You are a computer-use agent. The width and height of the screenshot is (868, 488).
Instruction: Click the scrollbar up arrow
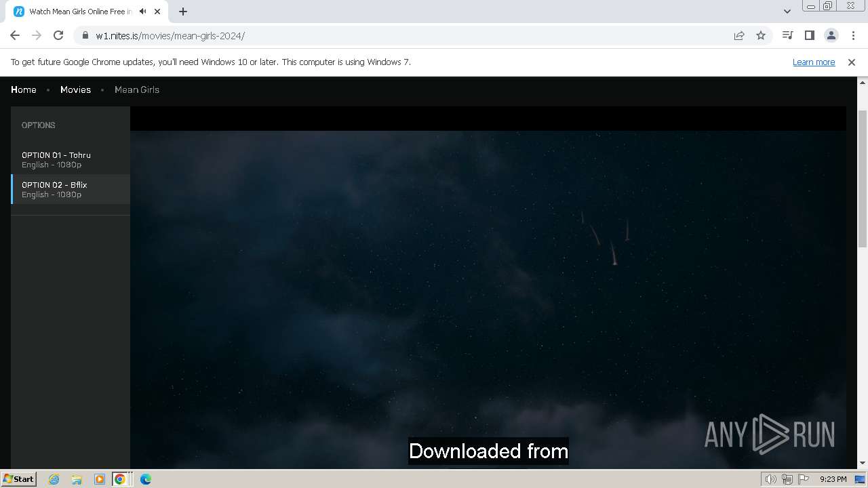pyautogui.click(x=863, y=83)
